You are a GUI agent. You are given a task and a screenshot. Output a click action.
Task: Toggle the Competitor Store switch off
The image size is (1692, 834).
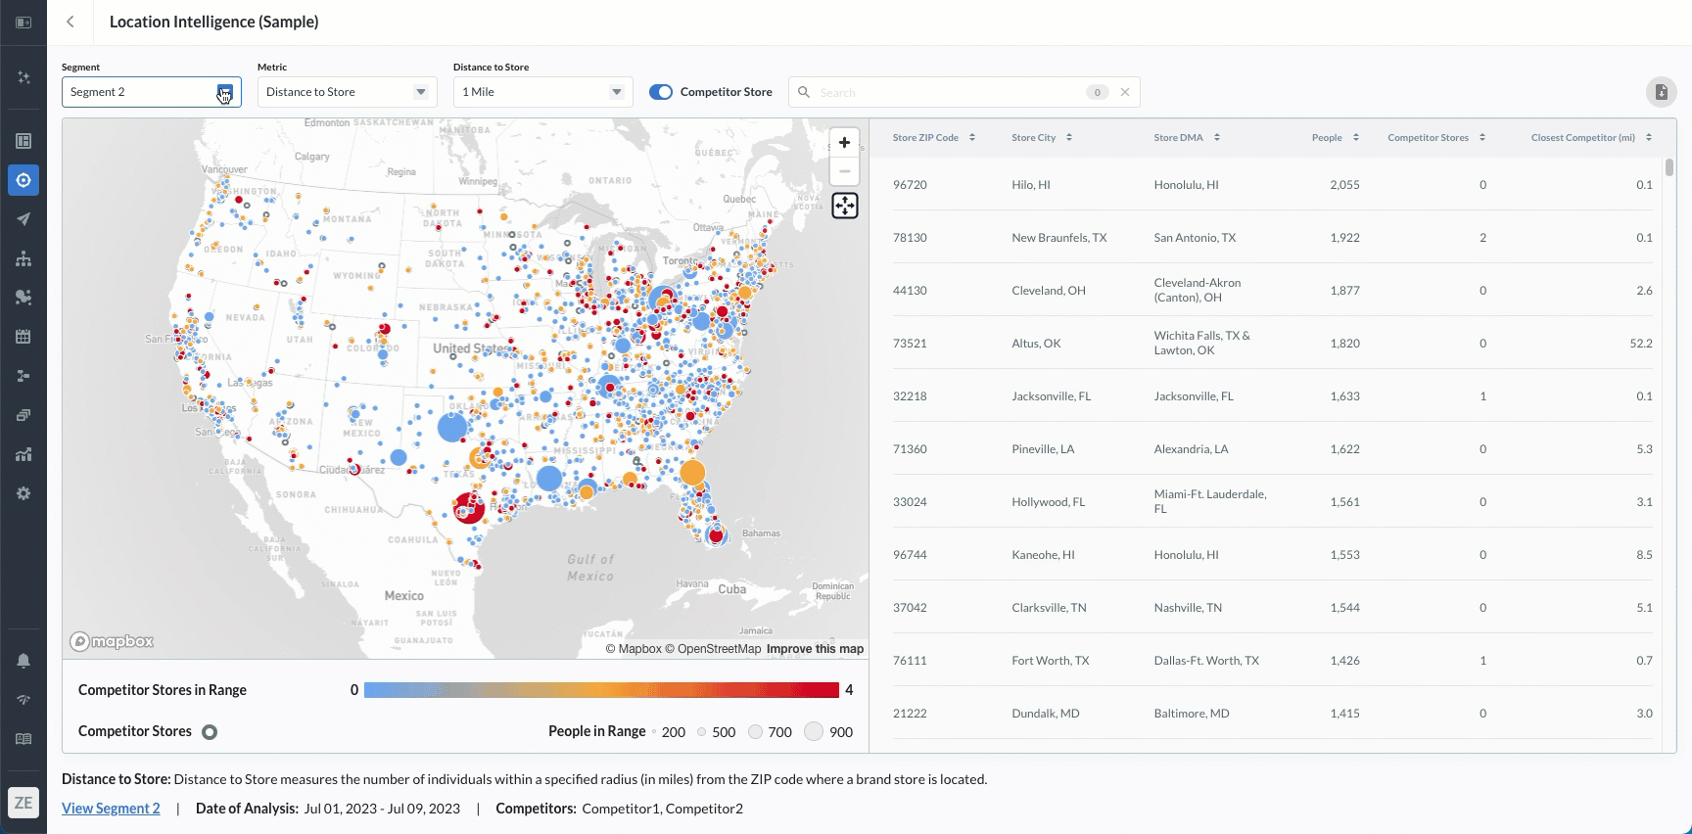[x=661, y=92]
